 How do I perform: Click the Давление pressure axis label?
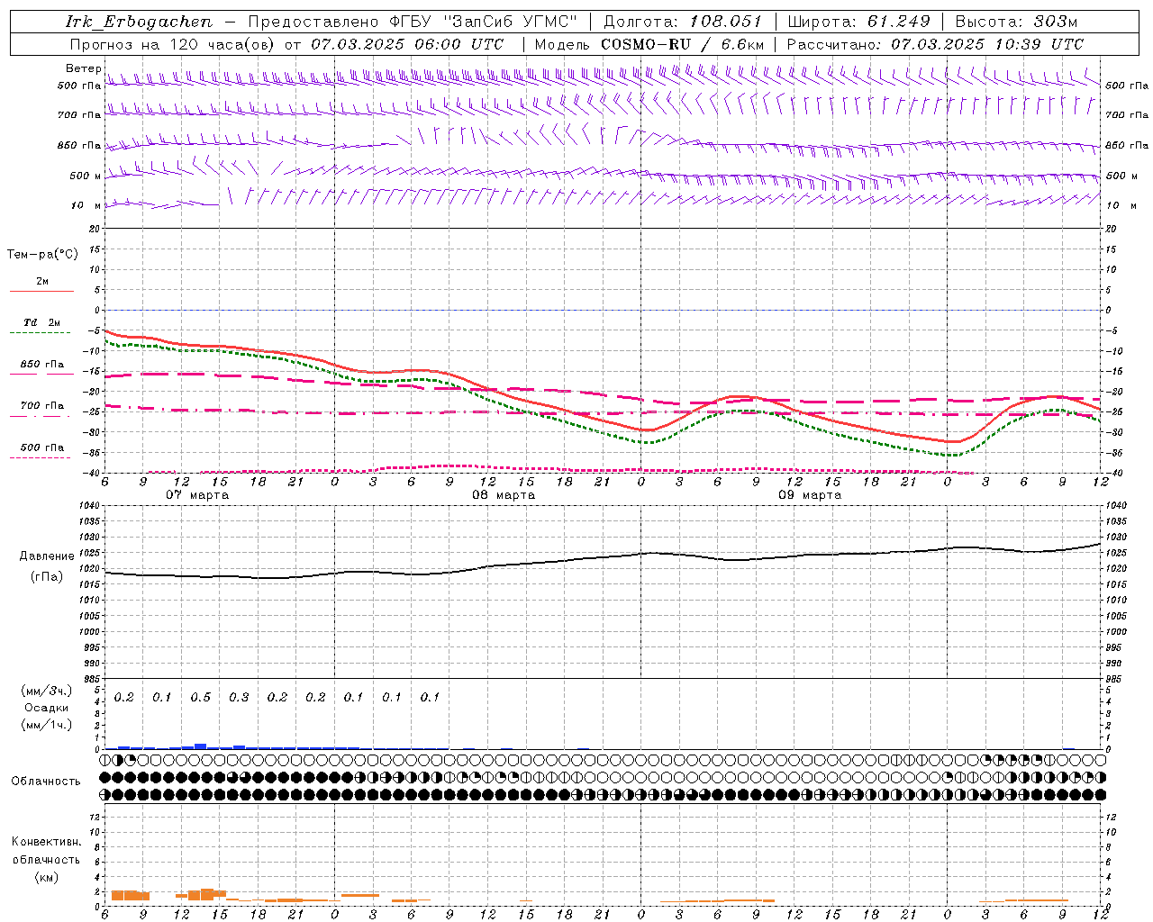pos(47,556)
